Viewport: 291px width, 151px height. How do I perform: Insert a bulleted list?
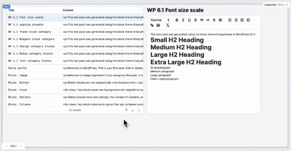[x=236, y=20]
